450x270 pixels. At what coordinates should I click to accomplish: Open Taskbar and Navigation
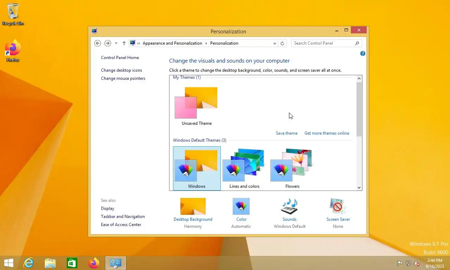123,217
